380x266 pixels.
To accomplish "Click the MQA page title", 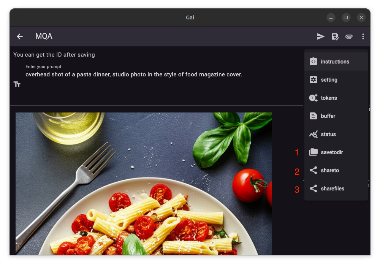I will click(44, 36).
